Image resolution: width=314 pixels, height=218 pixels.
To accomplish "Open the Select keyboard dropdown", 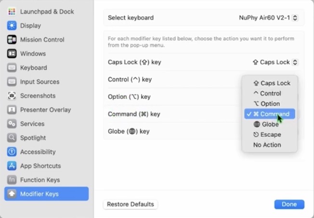I will (268, 18).
